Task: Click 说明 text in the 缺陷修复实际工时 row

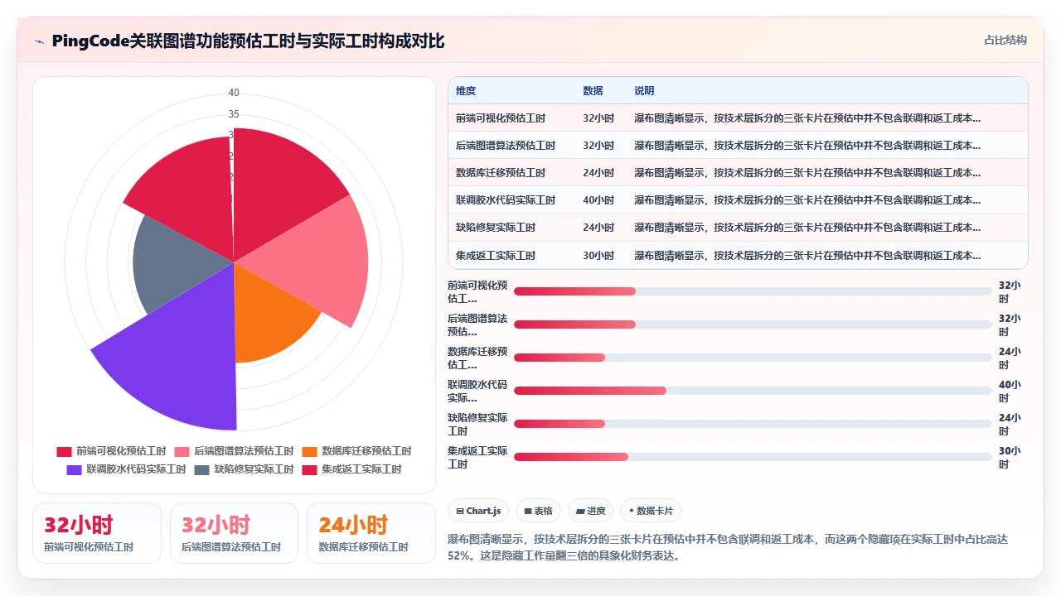Action: coord(807,228)
